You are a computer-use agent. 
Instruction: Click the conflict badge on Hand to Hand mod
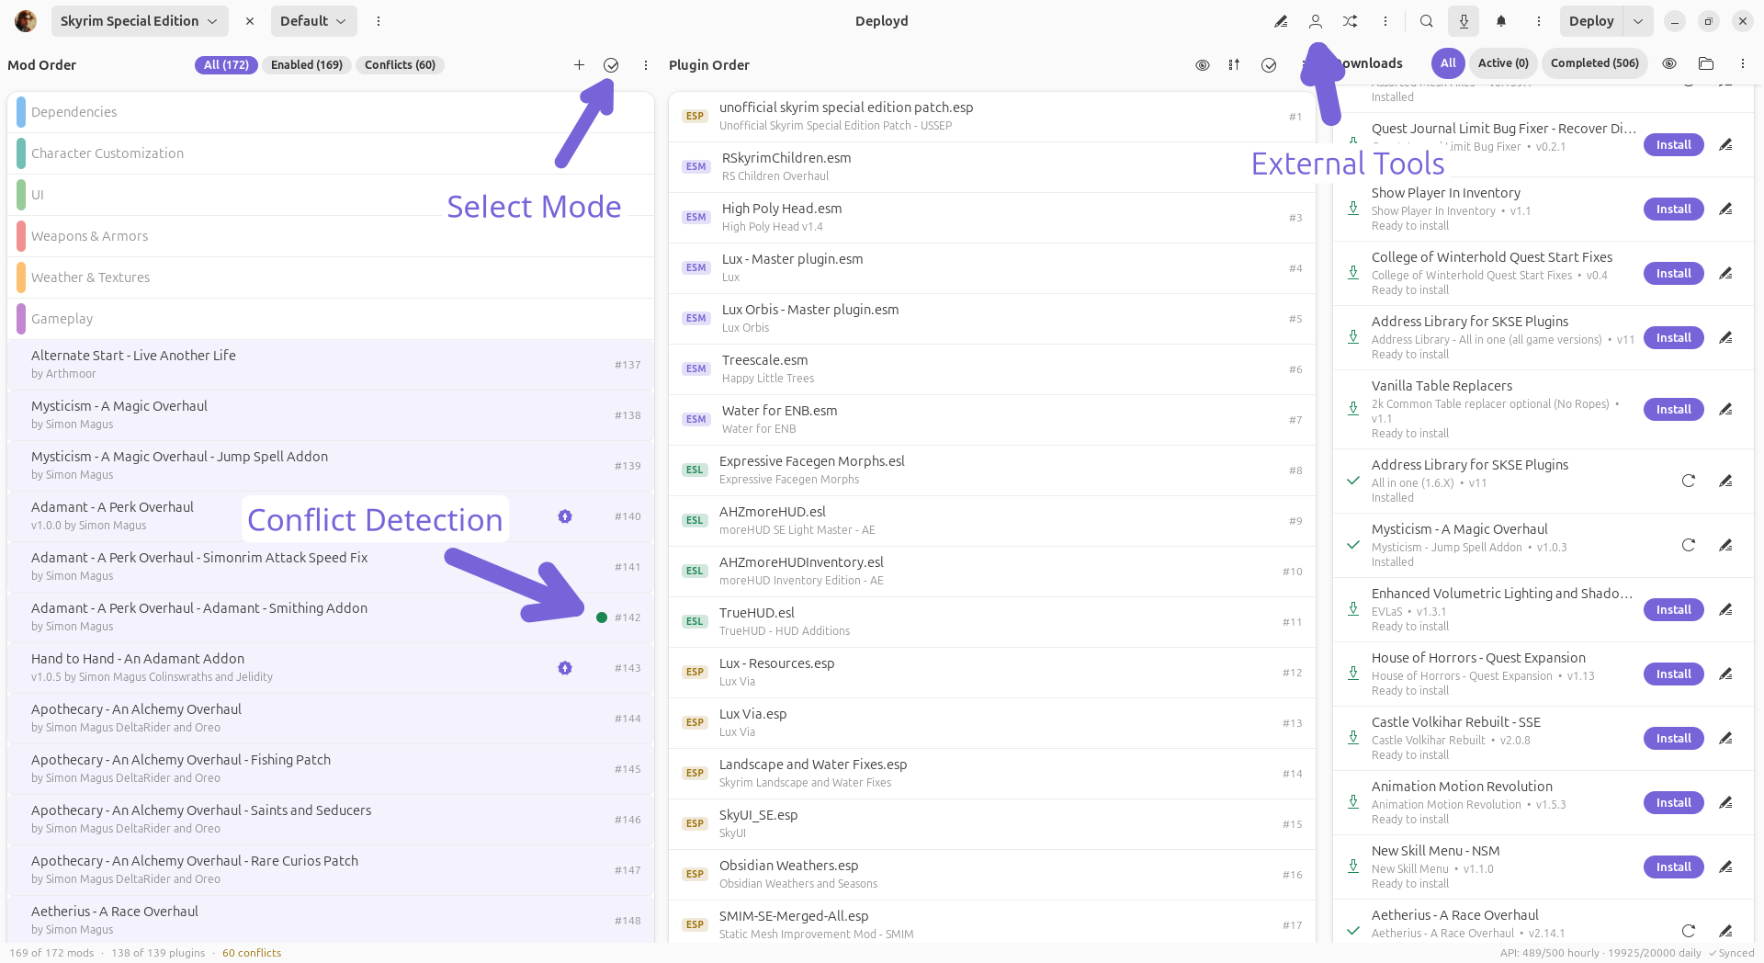click(x=565, y=668)
